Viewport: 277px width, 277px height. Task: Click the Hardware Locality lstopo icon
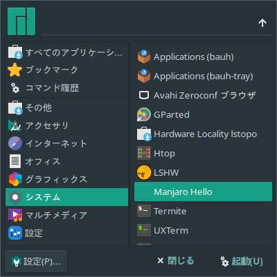point(144,134)
